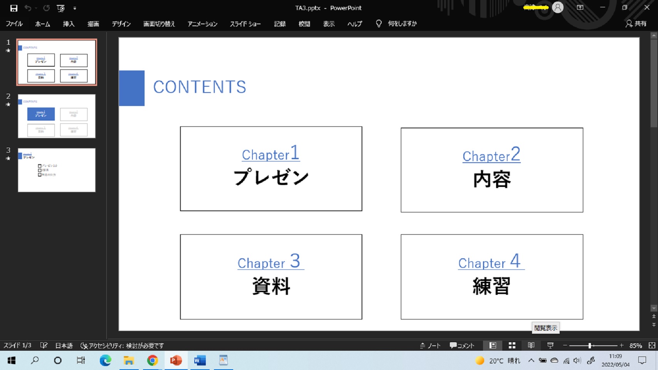Start slide show from beginning in quick access toolbar

click(x=61, y=8)
